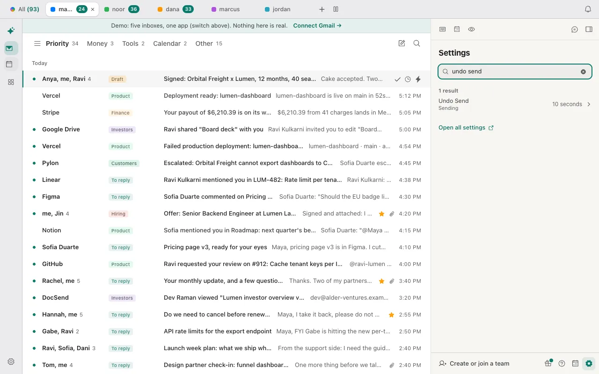Toggle the right side panel

(589, 29)
